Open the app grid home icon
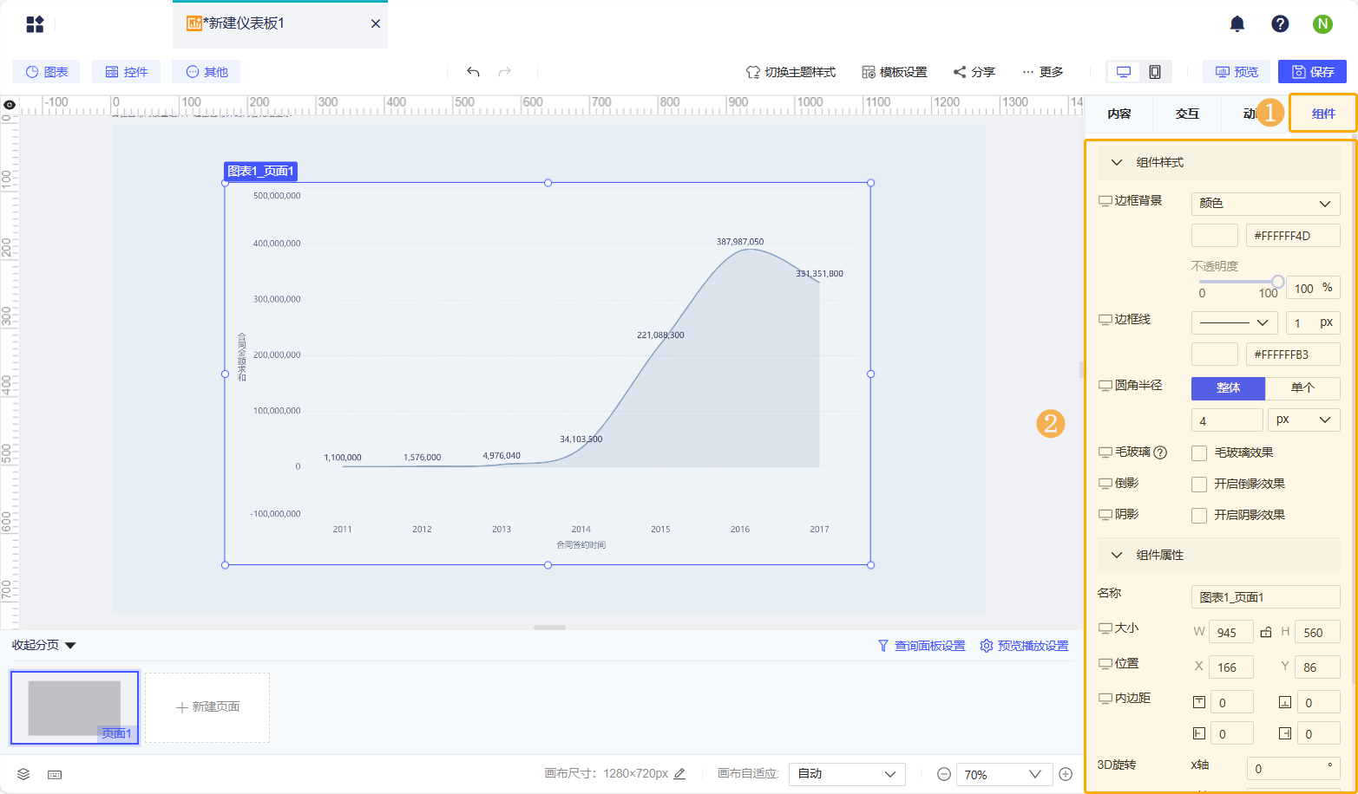The width and height of the screenshot is (1358, 794). (x=35, y=24)
